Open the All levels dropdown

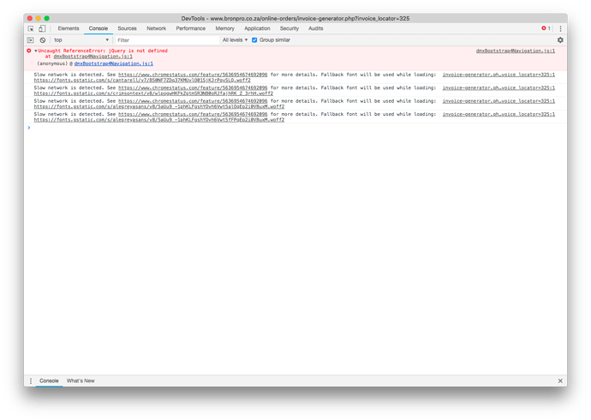pyautogui.click(x=235, y=40)
